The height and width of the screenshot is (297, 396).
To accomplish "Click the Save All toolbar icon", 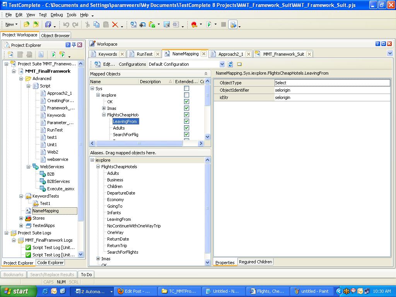I will [48, 24].
